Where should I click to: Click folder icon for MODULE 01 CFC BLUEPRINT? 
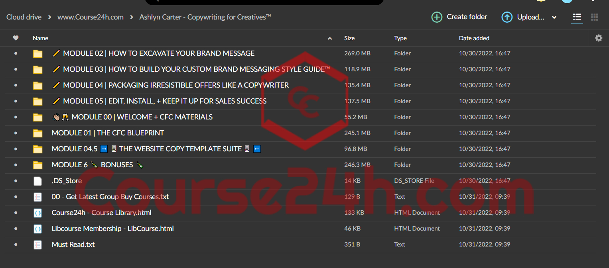point(37,133)
